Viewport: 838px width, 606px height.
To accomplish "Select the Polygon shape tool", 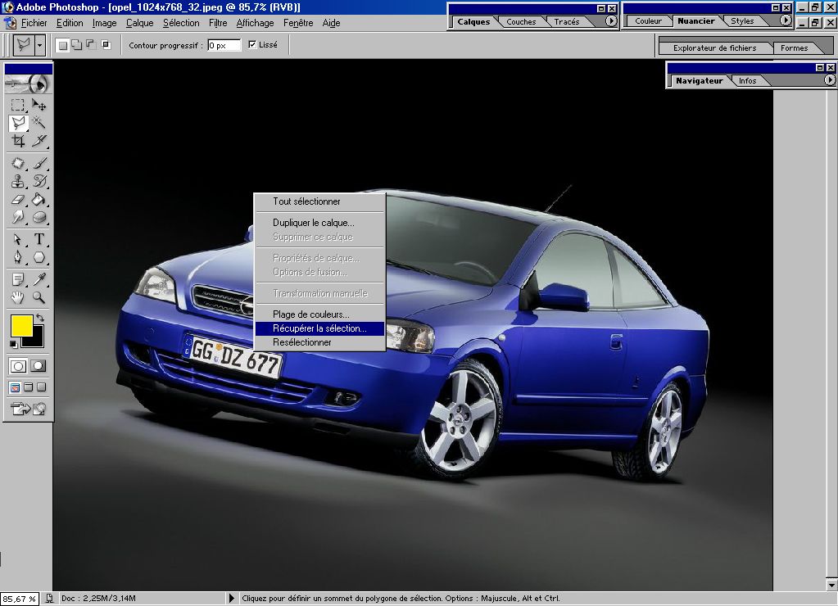I will 39,258.
